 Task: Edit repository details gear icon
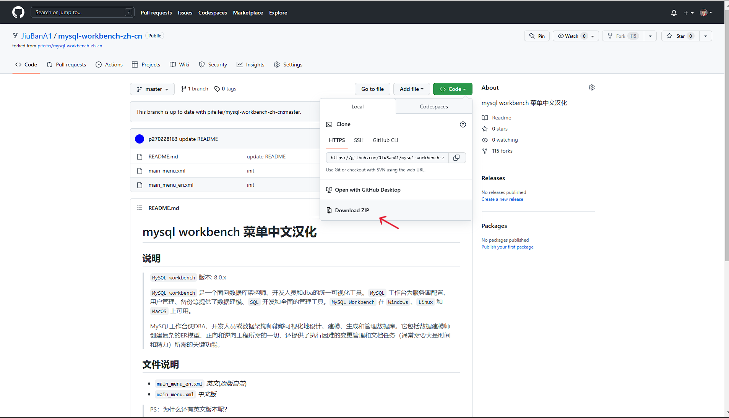[592, 87]
